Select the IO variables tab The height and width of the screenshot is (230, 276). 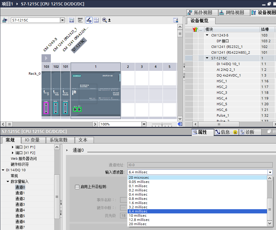pyautogui.click(x=33, y=140)
